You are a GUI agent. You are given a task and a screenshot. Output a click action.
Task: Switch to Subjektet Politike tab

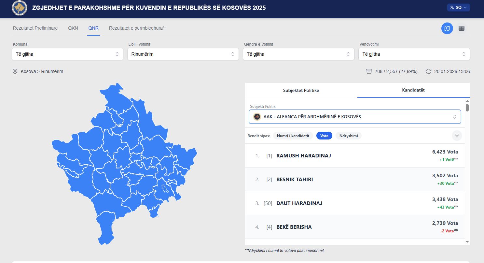tap(301, 90)
